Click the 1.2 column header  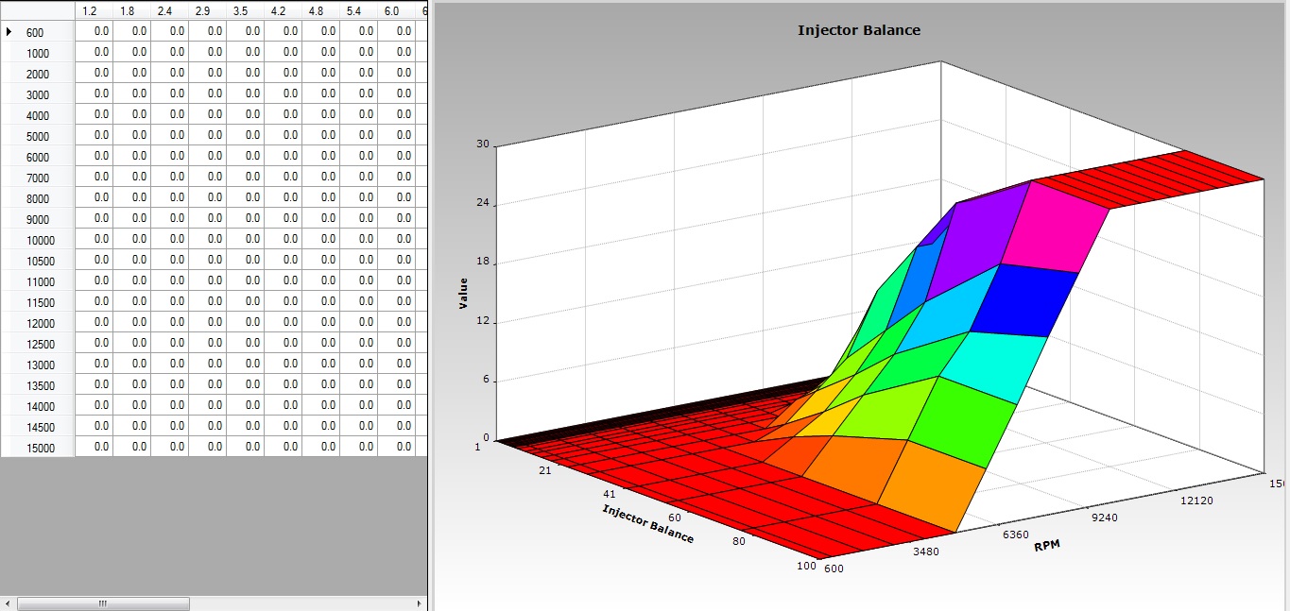coord(90,10)
